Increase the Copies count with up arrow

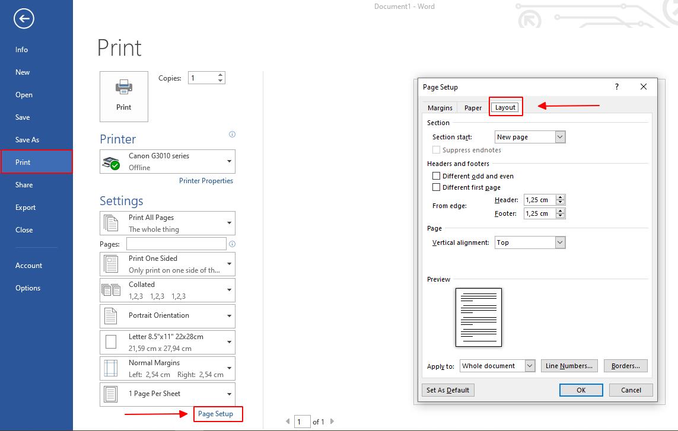[x=221, y=75]
